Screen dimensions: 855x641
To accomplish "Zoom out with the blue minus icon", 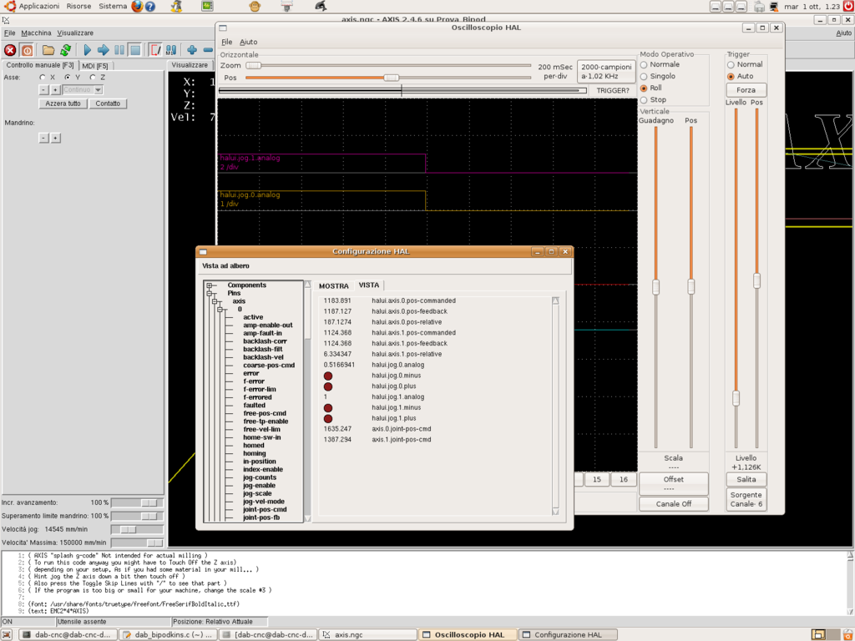I will 208,50.
